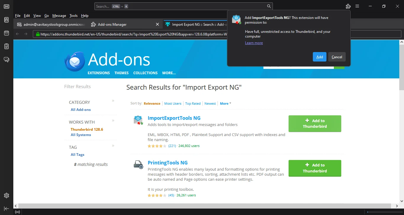
Task: Open the (45) reviews link
Action: tap(171, 195)
